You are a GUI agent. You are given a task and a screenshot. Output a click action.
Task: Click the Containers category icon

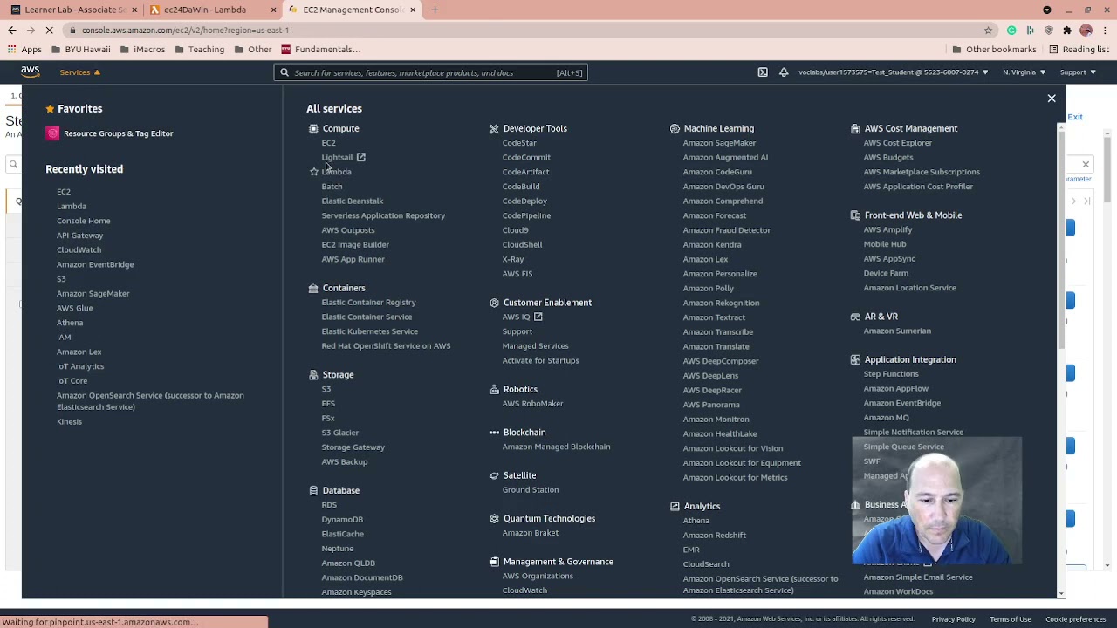tap(313, 288)
